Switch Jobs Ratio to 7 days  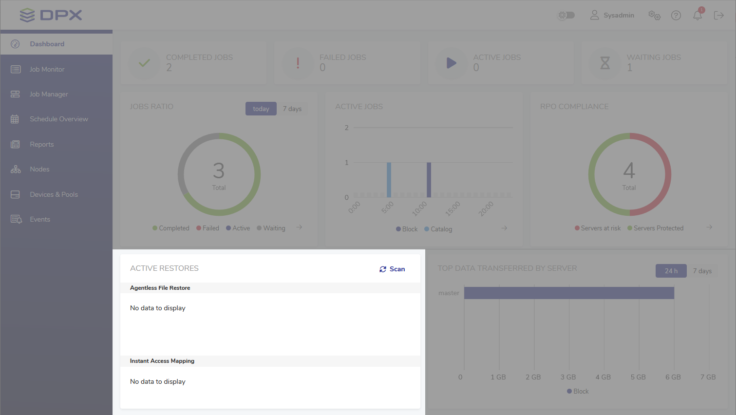tap(292, 109)
